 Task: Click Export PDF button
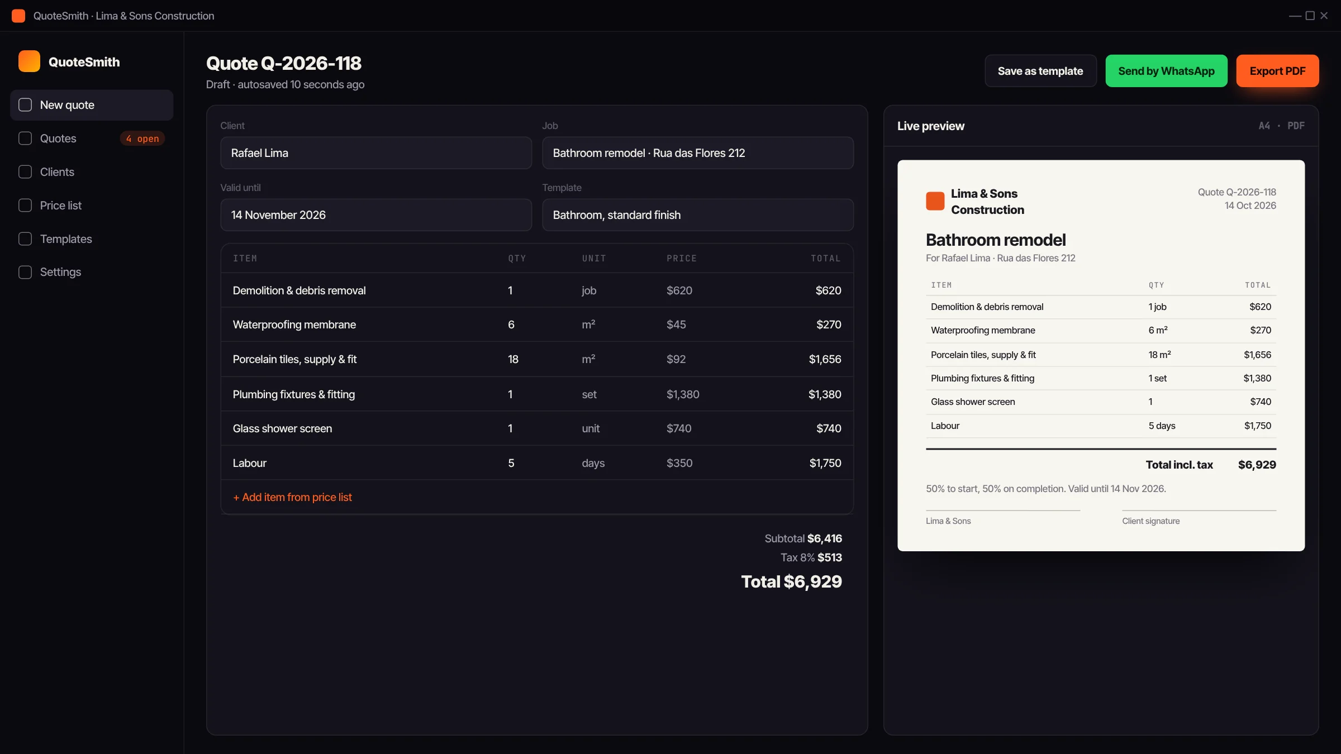[x=1277, y=71]
